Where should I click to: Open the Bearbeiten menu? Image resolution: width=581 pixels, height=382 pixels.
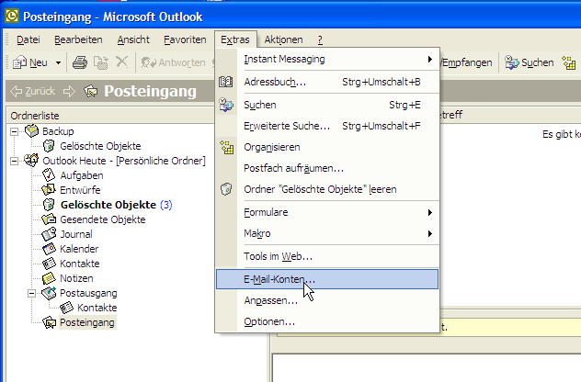(78, 39)
